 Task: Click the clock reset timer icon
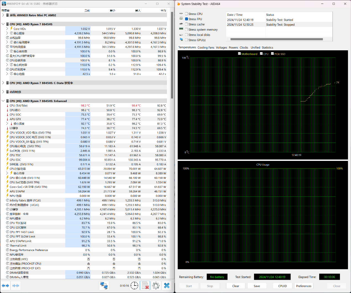pos(134,286)
